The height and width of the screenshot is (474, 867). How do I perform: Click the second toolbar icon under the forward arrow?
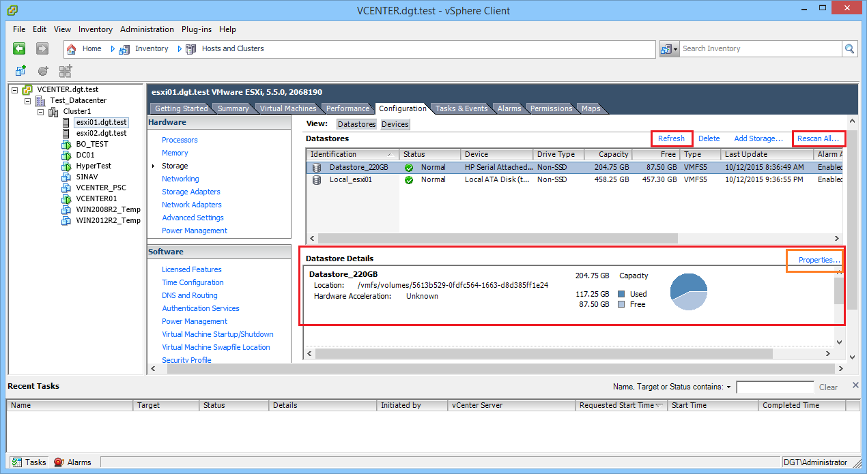(43, 71)
